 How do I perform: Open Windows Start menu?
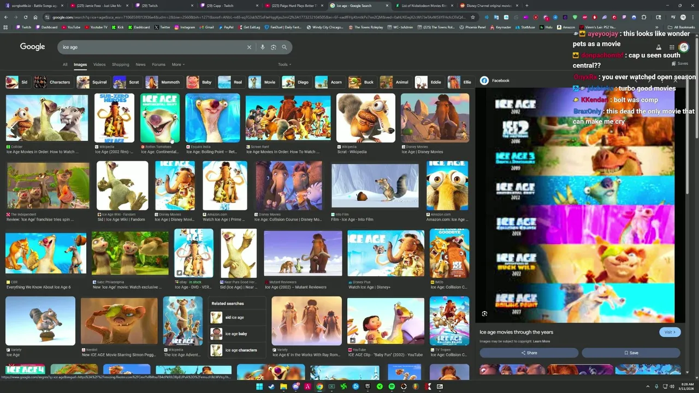260,386
